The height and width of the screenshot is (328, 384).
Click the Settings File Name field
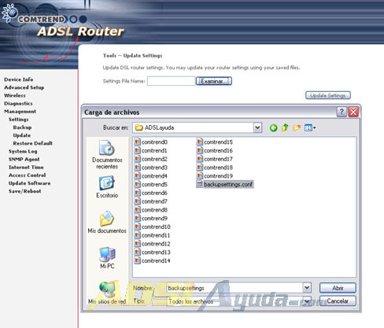pos(172,81)
